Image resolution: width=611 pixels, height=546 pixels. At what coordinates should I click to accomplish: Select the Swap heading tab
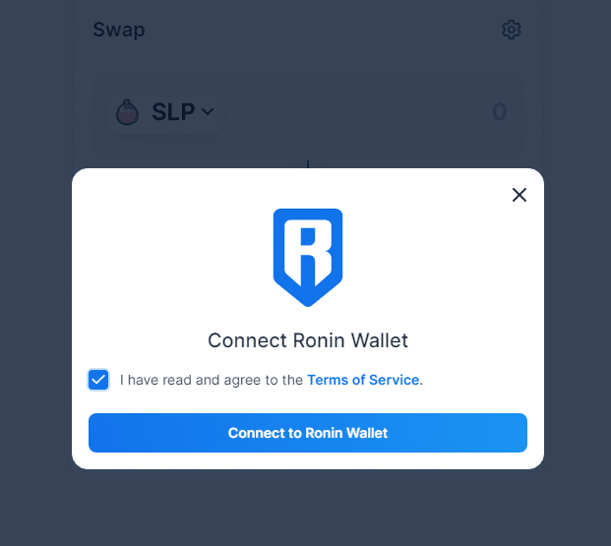pyautogui.click(x=119, y=30)
